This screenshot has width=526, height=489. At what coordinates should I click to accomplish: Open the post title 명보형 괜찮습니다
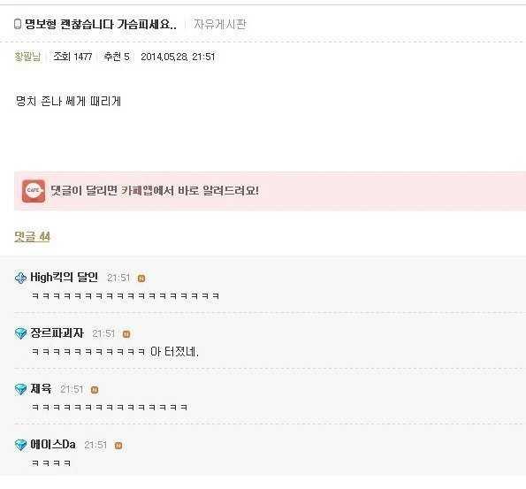pos(101,24)
